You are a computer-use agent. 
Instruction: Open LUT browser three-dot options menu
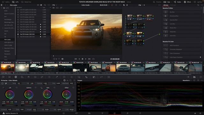(x=49, y=5)
